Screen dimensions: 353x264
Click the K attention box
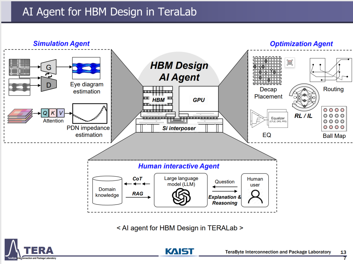pos(53,113)
